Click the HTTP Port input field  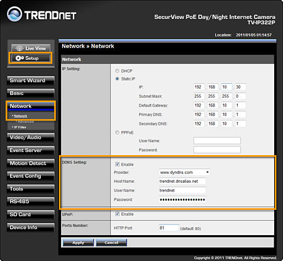169,228
